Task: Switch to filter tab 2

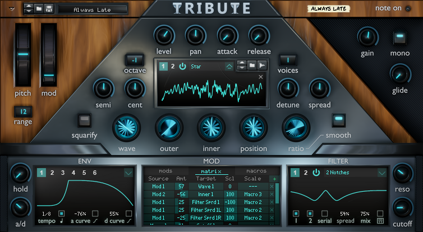Action: (306, 173)
